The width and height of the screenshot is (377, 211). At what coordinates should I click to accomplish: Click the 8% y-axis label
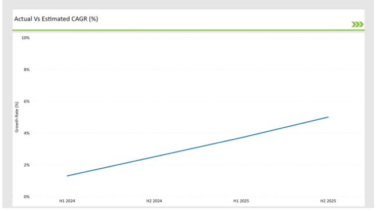(27, 70)
